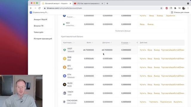Viewport: 191px width, 107px height.
Task: Open a new browser tab with plus
Action: [x=107, y=4]
